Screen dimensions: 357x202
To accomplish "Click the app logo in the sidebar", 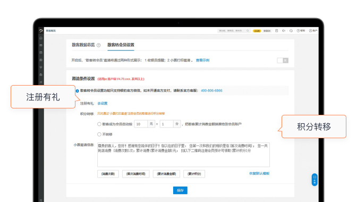I will click(41, 31).
